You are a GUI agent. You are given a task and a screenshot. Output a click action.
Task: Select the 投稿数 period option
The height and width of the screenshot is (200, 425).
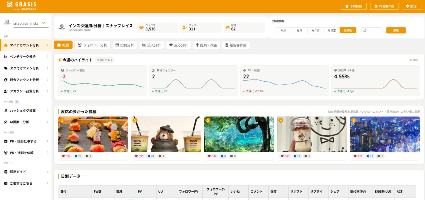tap(348, 30)
